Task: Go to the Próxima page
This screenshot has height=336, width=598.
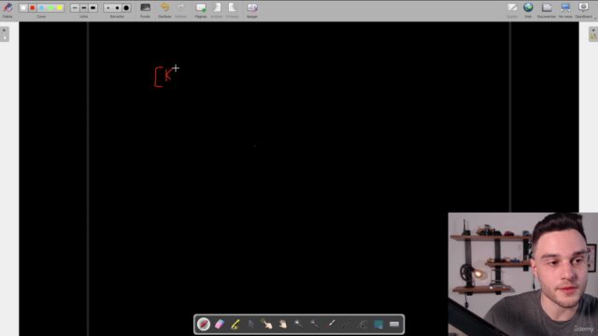Action: point(233,10)
